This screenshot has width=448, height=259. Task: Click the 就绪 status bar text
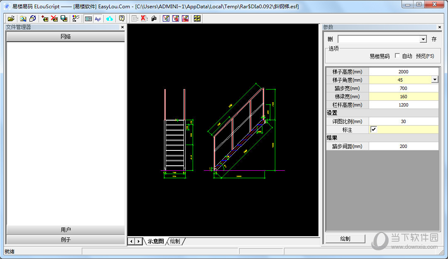(x=10, y=251)
